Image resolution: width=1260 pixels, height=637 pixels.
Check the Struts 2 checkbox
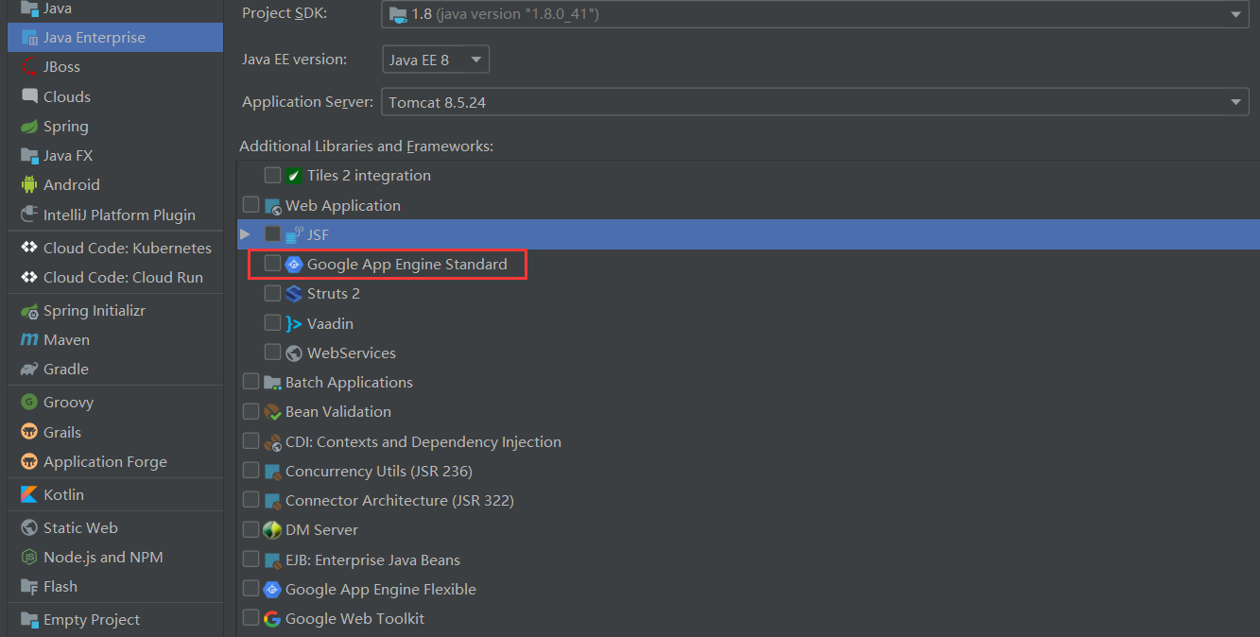click(x=272, y=294)
